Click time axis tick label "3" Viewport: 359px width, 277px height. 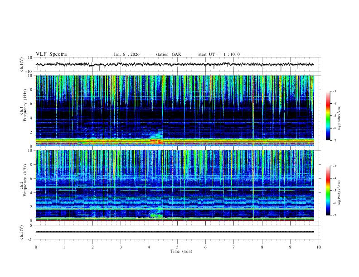121,247
